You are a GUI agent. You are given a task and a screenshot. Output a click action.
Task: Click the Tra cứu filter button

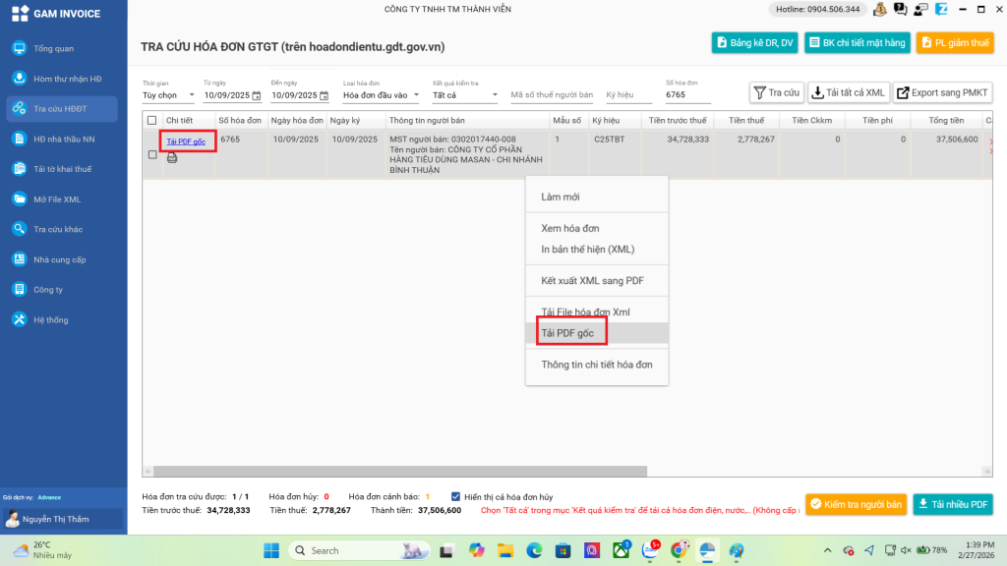coord(776,92)
